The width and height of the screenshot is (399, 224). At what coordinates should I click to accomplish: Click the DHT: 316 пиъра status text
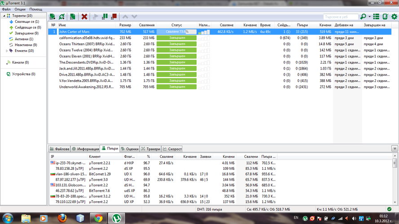210,209
